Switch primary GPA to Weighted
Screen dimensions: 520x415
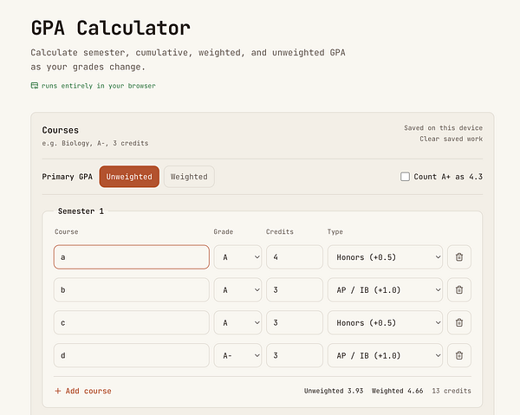[189, 177]
